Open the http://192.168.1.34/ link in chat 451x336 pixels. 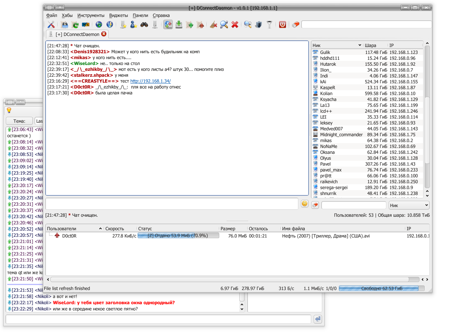tap(150, 81)
